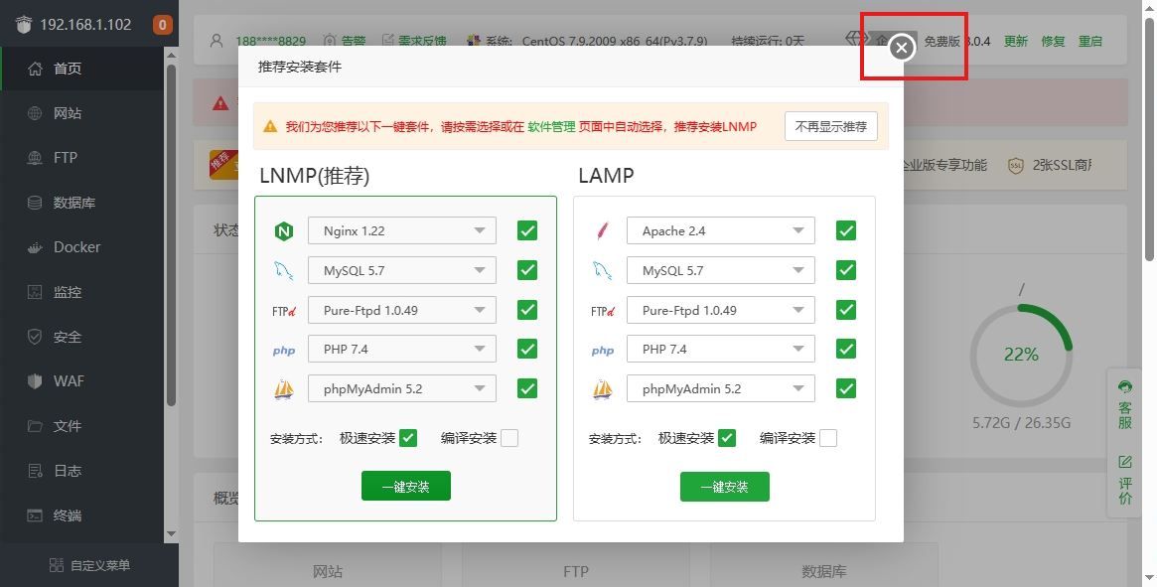This screenshot has width=1157, height=587.
Task: Click the 更新 link in header
Action: 1015,42
